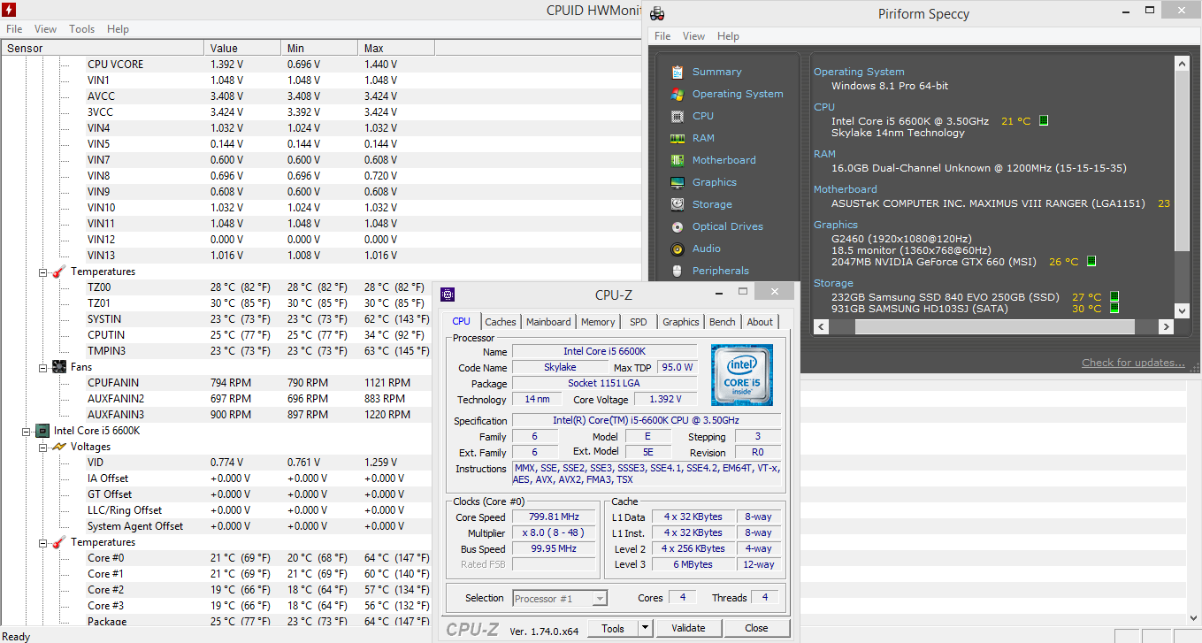
Task: Open the Motherboard icon in Speccy sidebar
Action: click(x=678, y=160)
